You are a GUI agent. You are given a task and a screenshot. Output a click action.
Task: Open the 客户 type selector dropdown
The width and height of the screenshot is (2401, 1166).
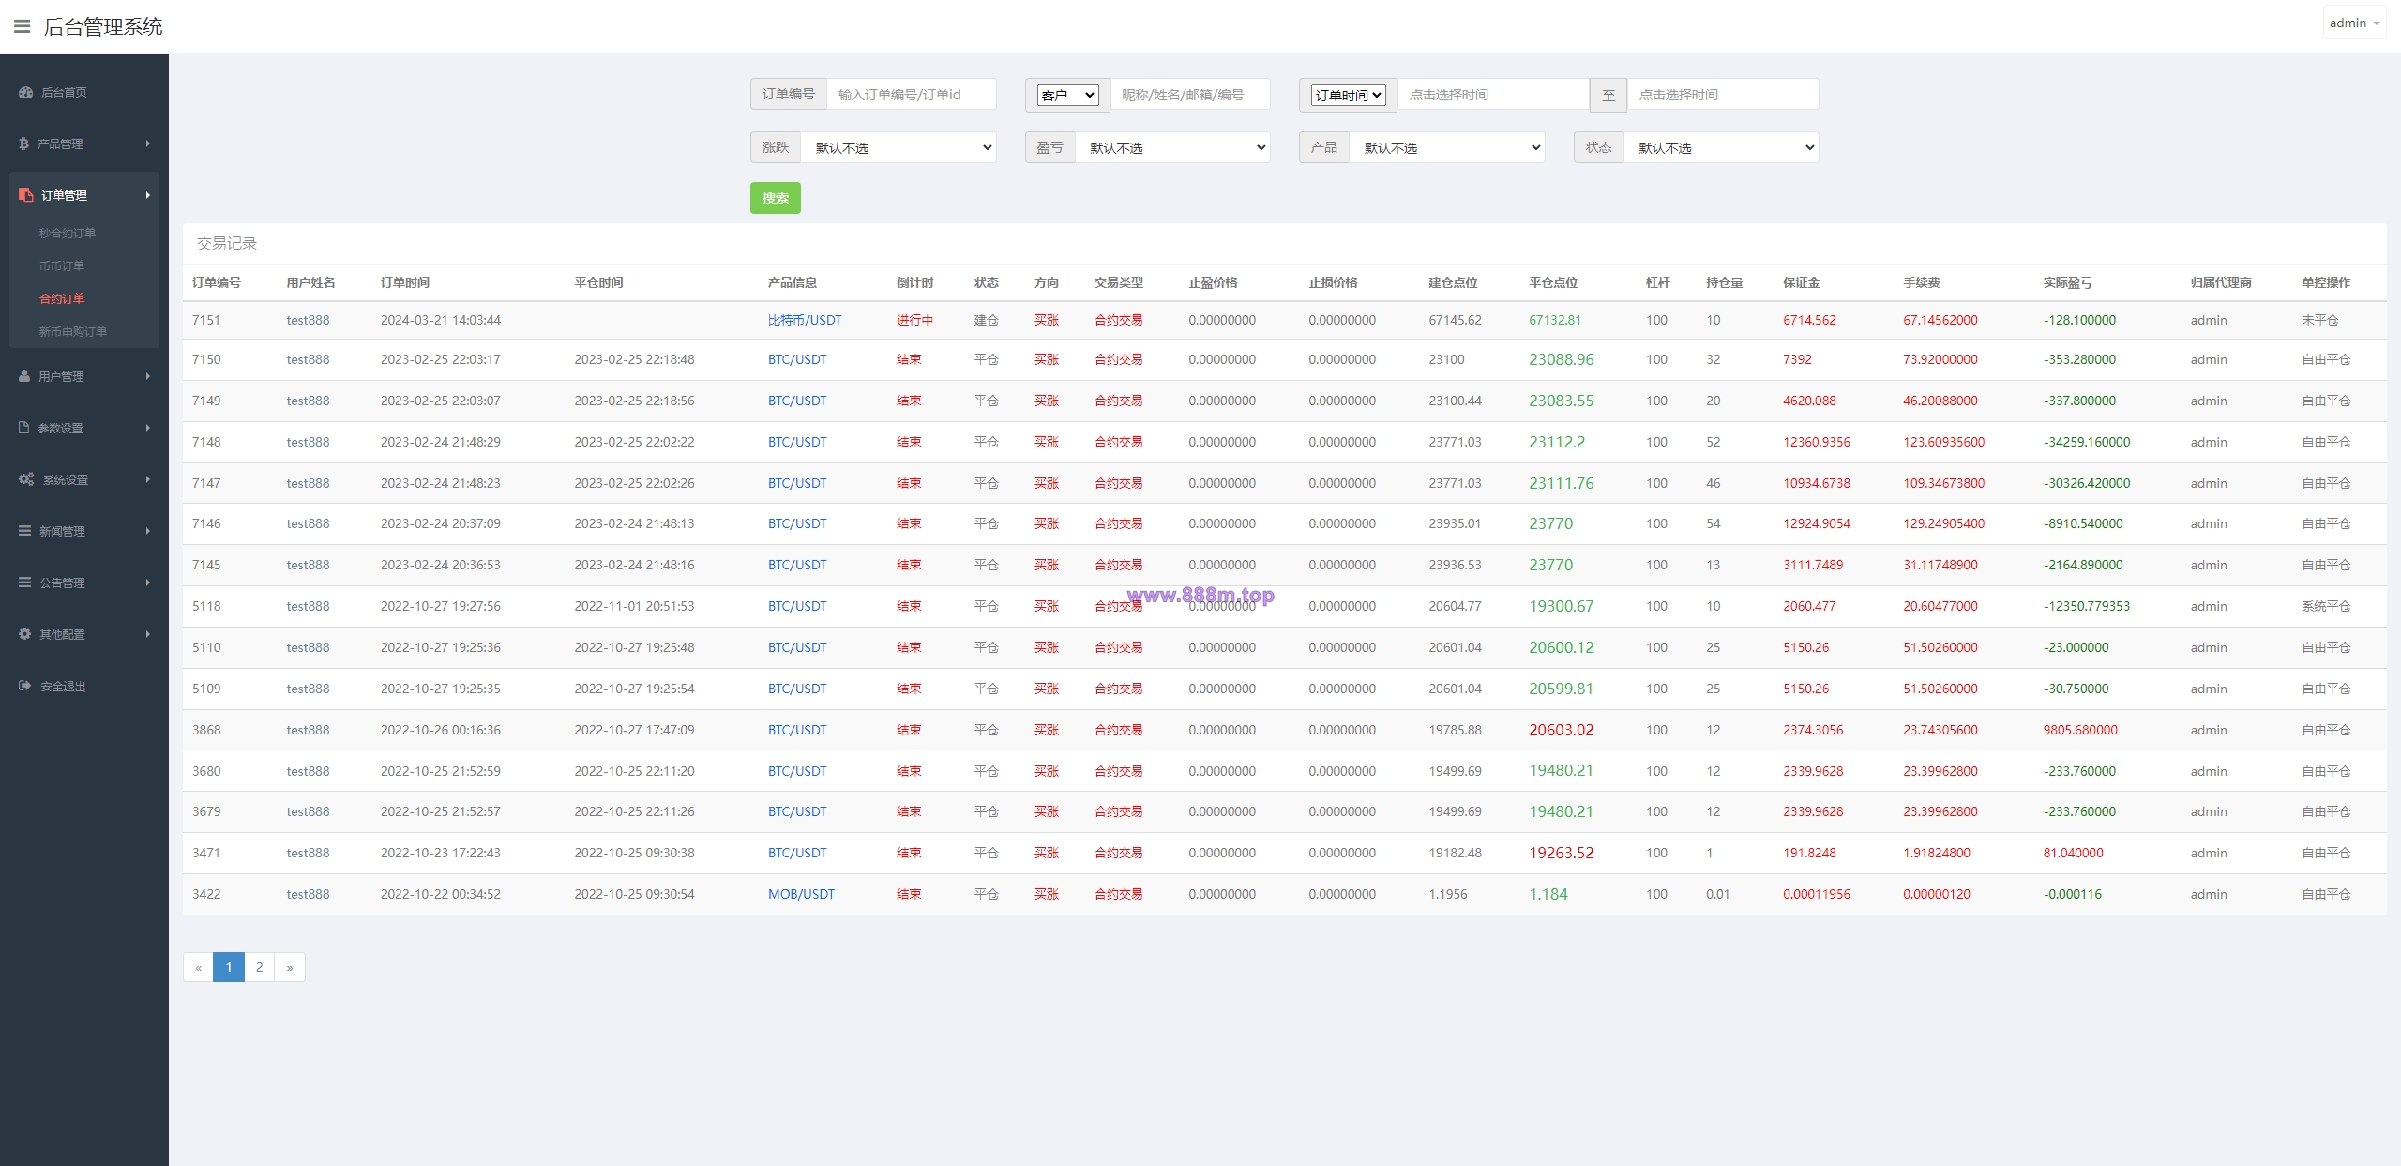pos(1067,95)
